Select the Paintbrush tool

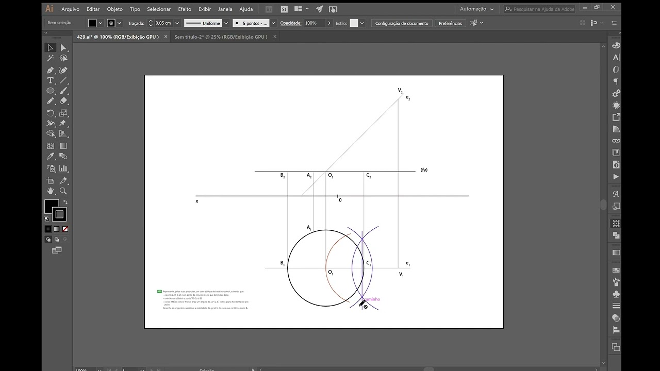click(x=63, y=91)
